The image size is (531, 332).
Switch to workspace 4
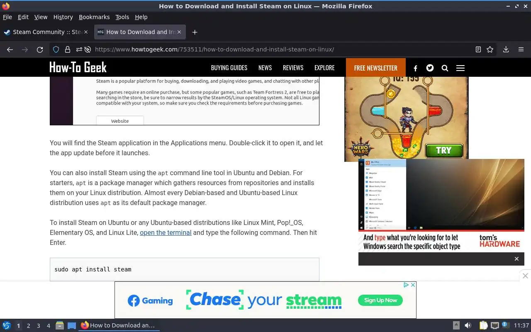(x=49, y=326)
